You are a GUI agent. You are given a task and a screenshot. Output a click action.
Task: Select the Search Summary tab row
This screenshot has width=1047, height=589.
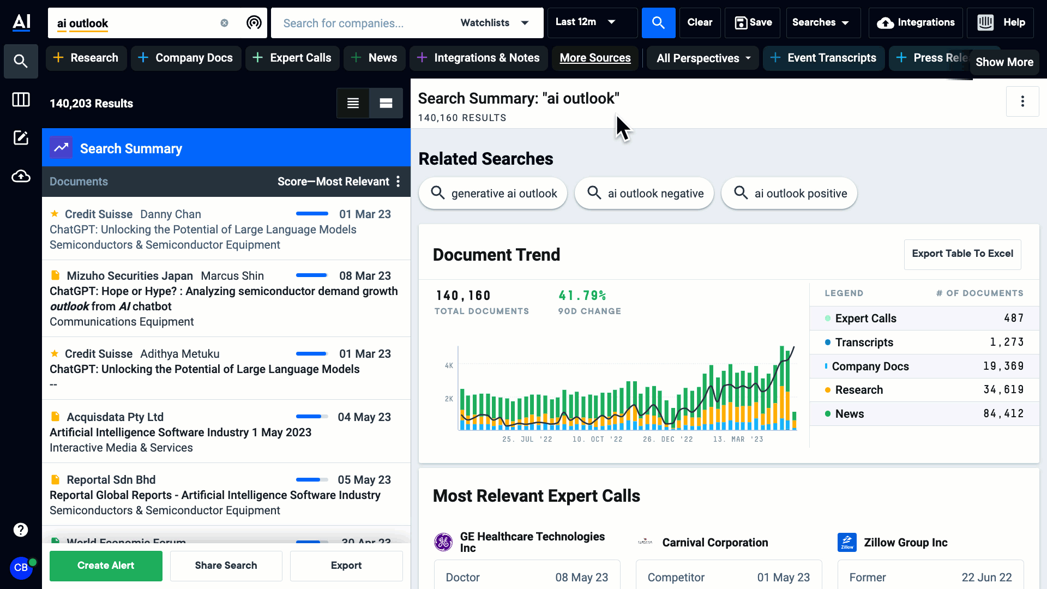[226, 148]
